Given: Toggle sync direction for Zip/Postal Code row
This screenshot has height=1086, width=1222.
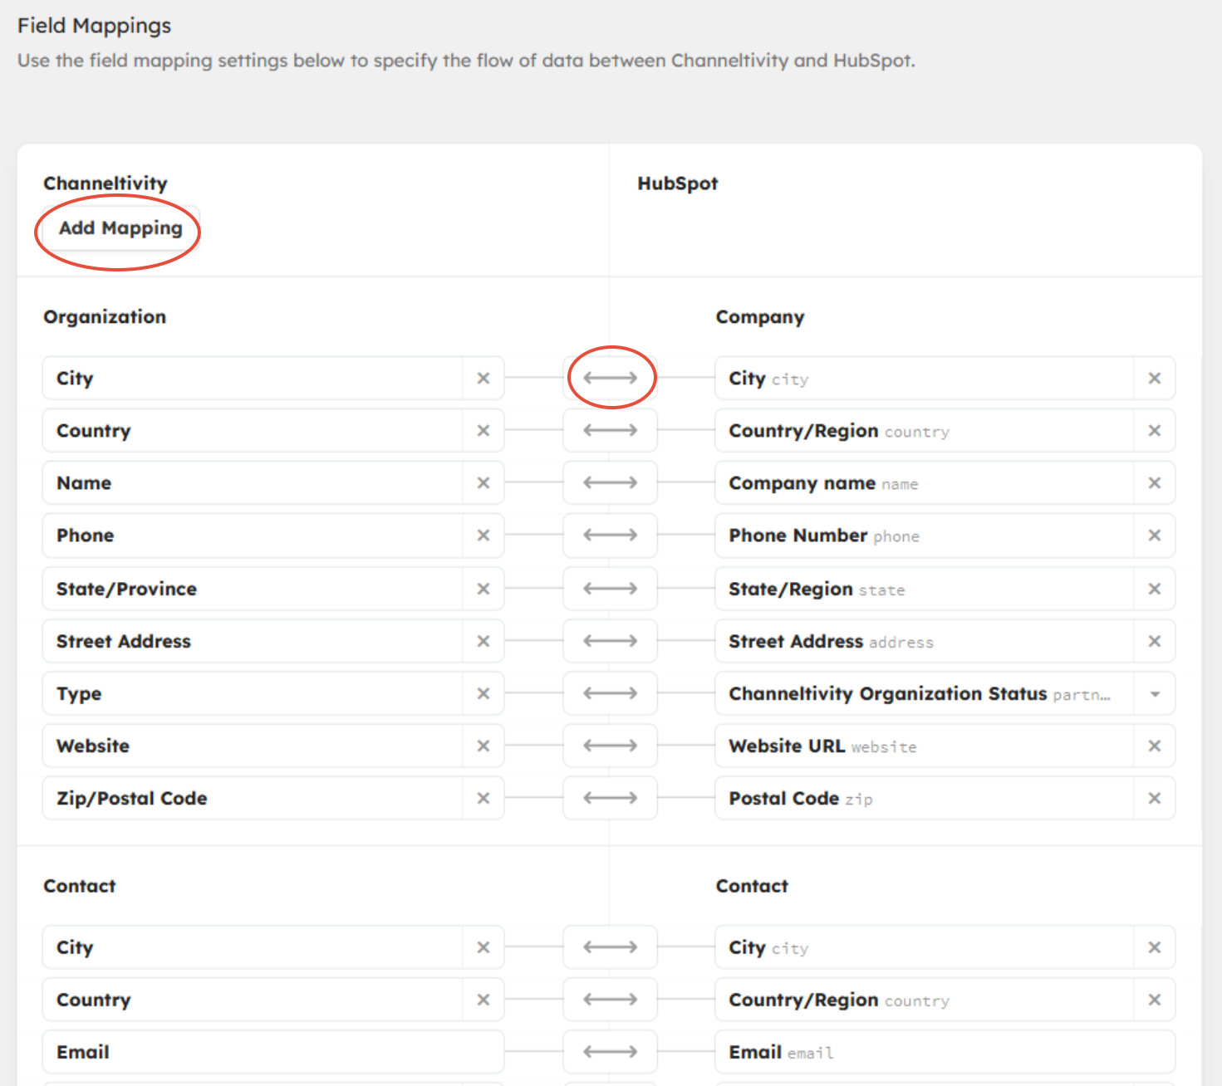Looking at the screenshot, I should (x=610, y=798).
